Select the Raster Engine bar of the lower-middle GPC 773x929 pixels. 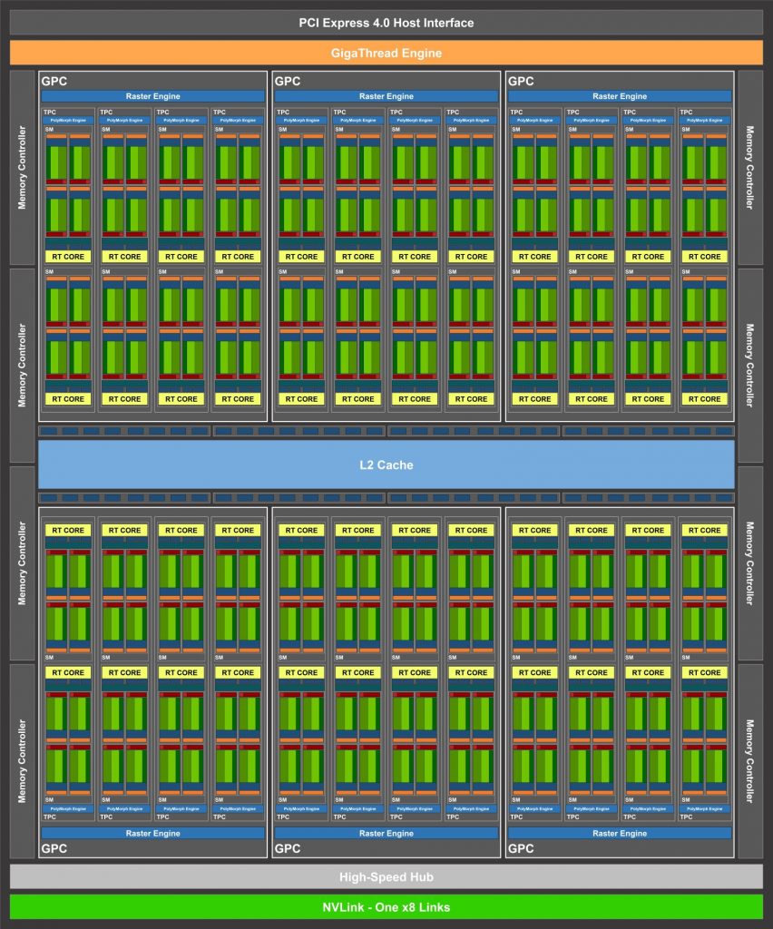(x=386, y=833)
